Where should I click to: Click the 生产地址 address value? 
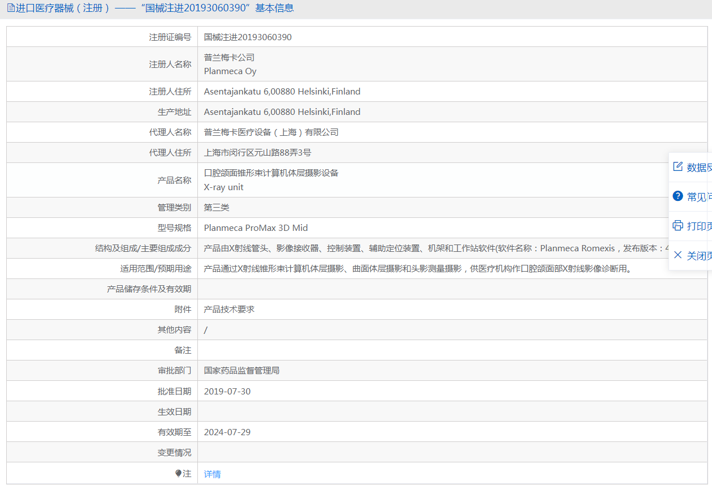tap(282, 112)
